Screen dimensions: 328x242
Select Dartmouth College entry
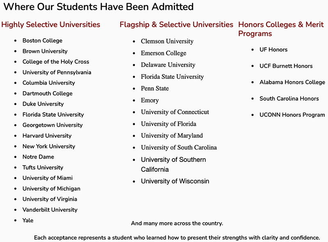[x=47, y=93]
